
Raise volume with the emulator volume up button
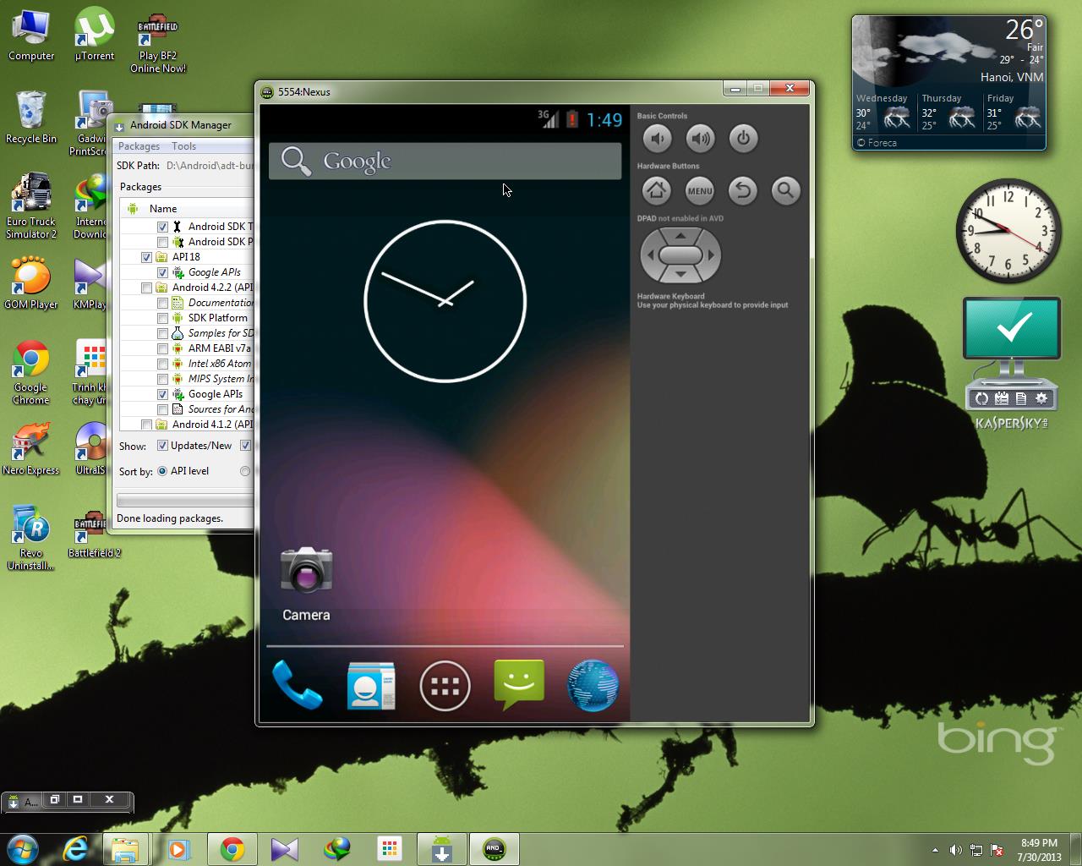tap(700, 138)
